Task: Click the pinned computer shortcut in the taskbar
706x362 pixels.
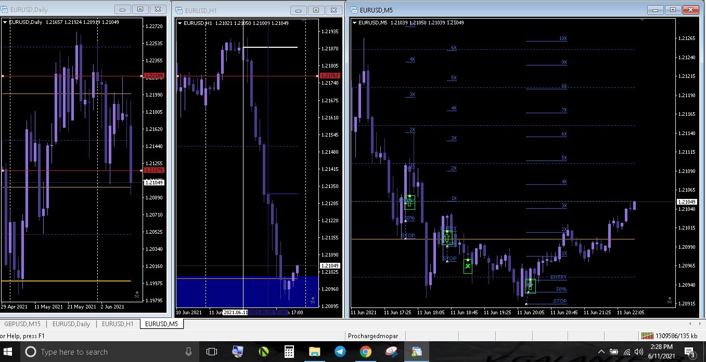Action: coord(238,352)
